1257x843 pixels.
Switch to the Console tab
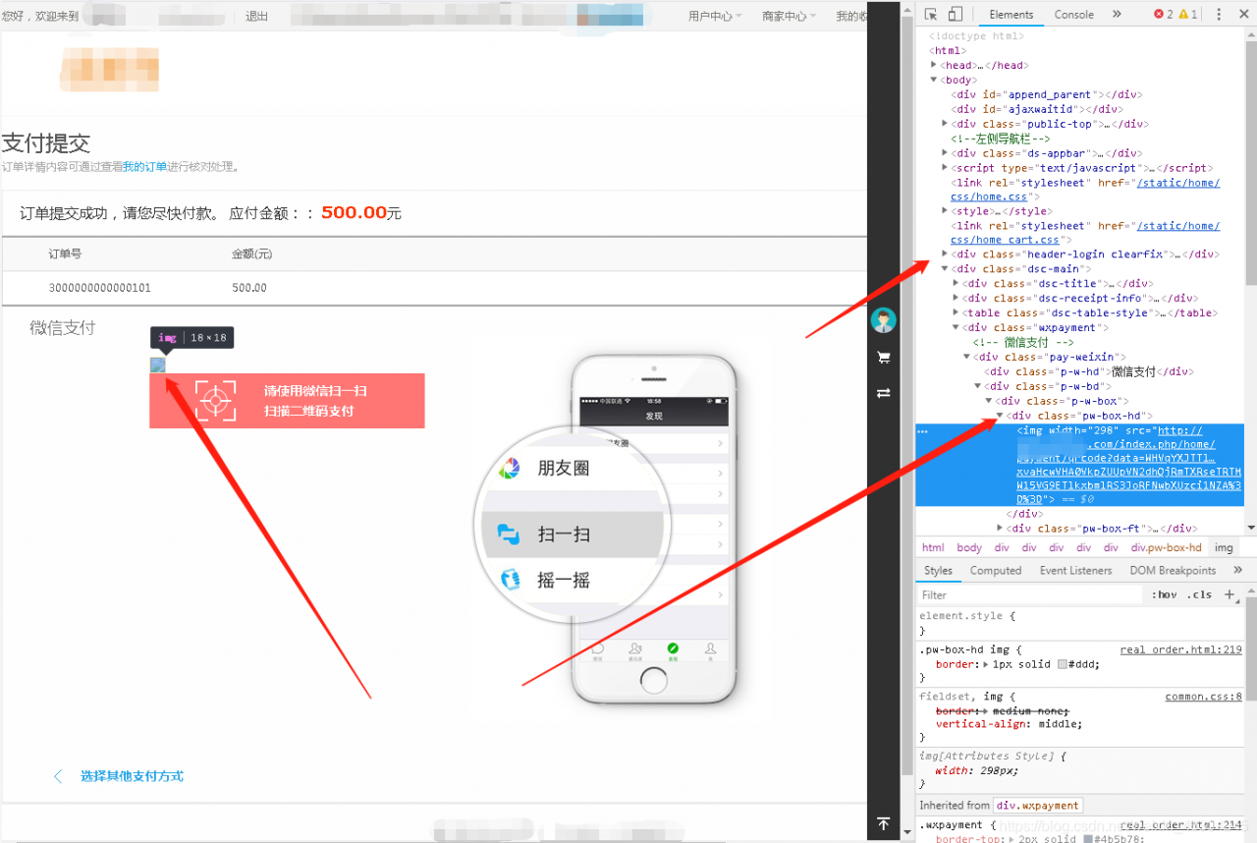pyautogui.click(x=1073, y=14)
